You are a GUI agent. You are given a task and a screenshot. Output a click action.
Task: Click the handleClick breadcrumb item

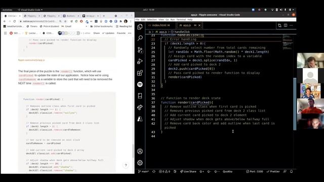pyautogui.click(x=180, y=32)
